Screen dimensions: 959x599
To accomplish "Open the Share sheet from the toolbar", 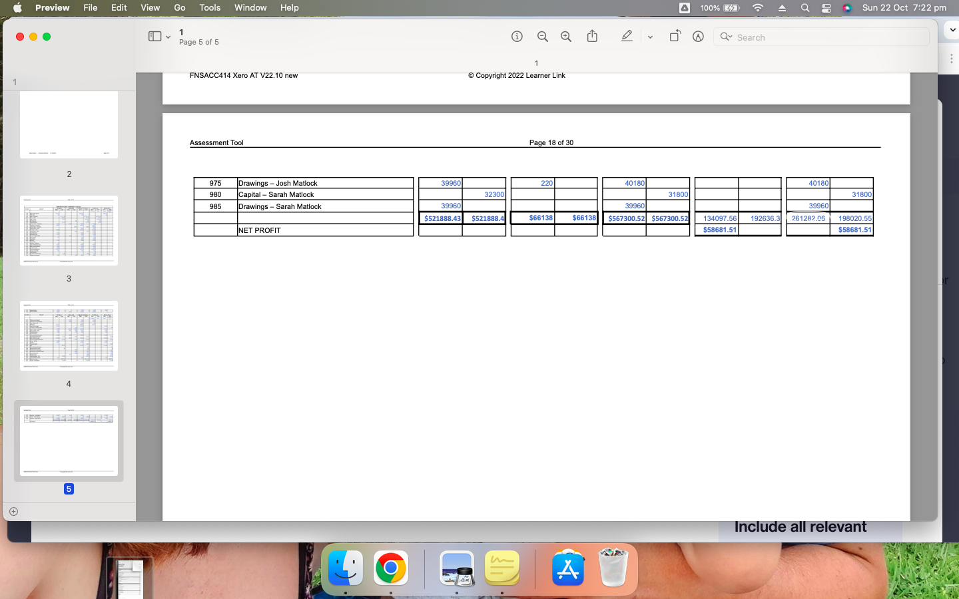I will point(592,37).
